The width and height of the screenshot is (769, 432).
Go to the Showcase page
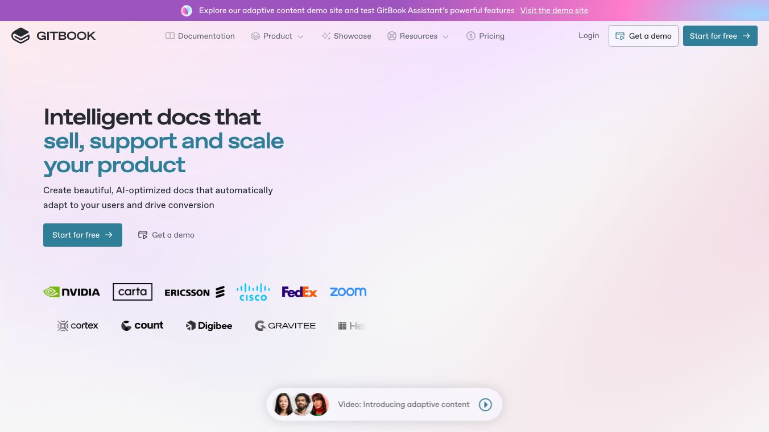click(x=346, y=36)
